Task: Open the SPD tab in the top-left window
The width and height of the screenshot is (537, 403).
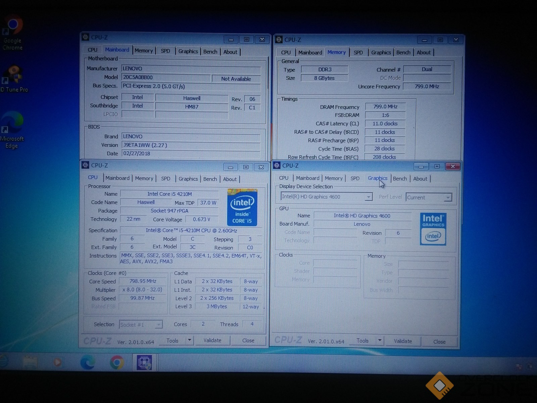Action: [165, 51]
